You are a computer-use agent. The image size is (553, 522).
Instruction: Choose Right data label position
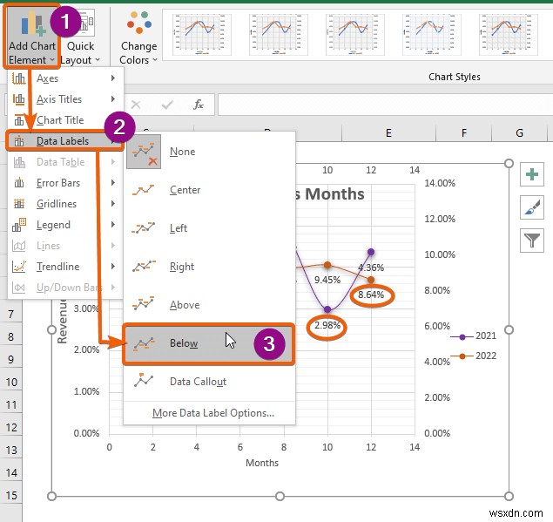(x=209, y=267)
